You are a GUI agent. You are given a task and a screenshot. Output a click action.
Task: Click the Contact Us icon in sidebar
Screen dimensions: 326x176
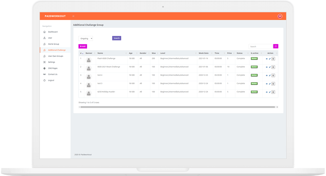(x=45, y=74)
